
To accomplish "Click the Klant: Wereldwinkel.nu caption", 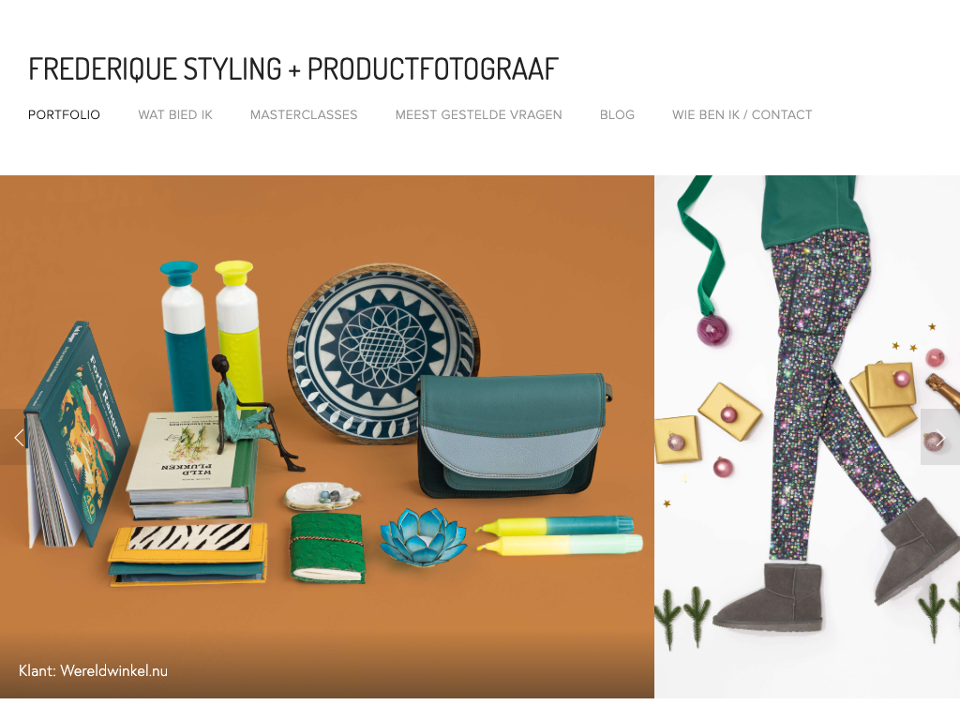I will [x=93, y=670].
